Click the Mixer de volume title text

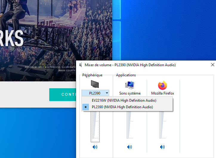pos(130,65)
